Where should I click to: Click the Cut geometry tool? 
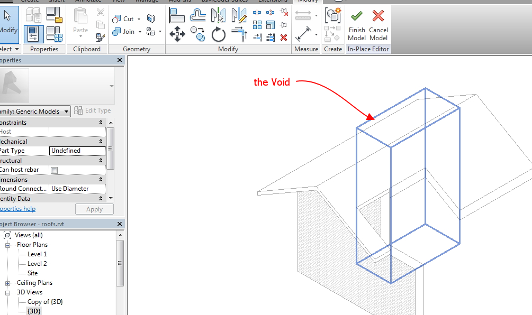pos(123,19)
